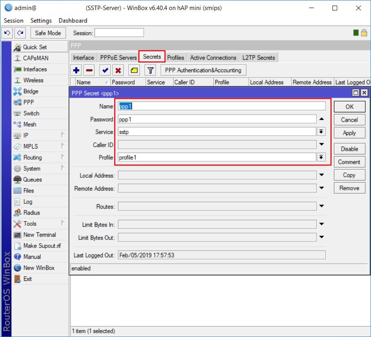371x337 pixels.
Task: Click the Session text field
Action: point(119,33)
